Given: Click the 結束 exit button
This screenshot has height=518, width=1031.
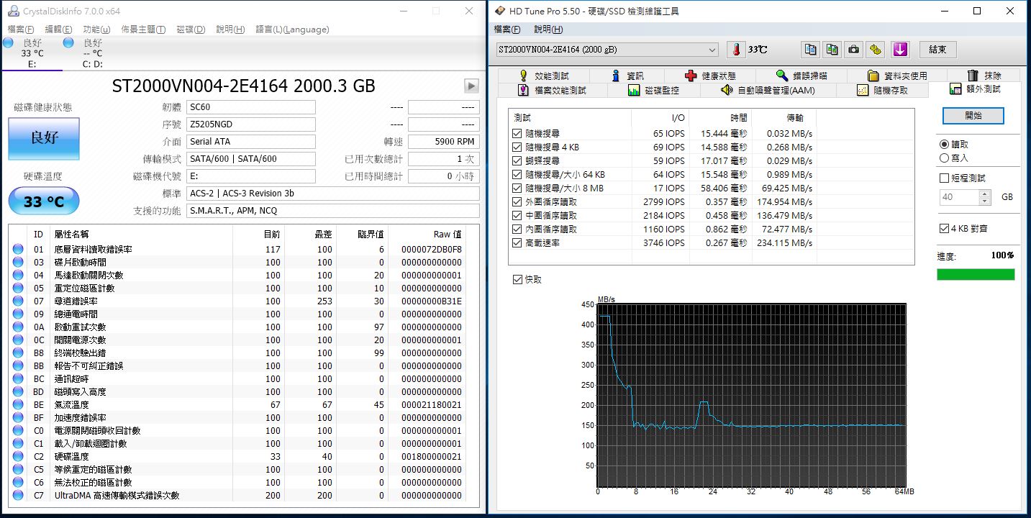Looking at the screenshot, I should pyautogui.click(x=937, y=50).
